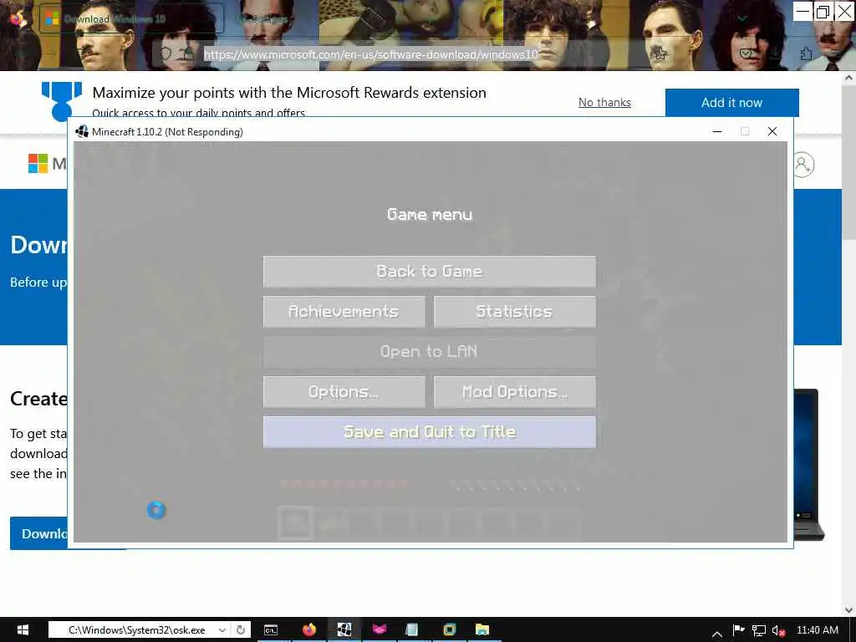Click the Minecraft window title icon

point(82,131)
